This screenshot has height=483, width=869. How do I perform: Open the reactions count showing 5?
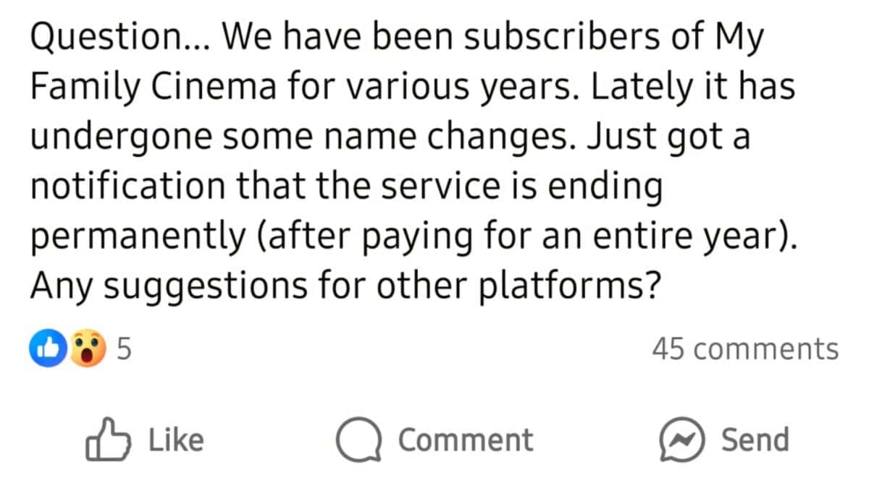(x=125, y=350)
